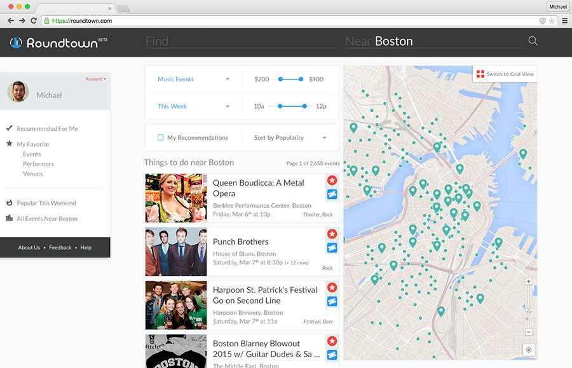Zoom out on the map
The width and height of the screenshot is (572, 368).
[x=529, y=332]
